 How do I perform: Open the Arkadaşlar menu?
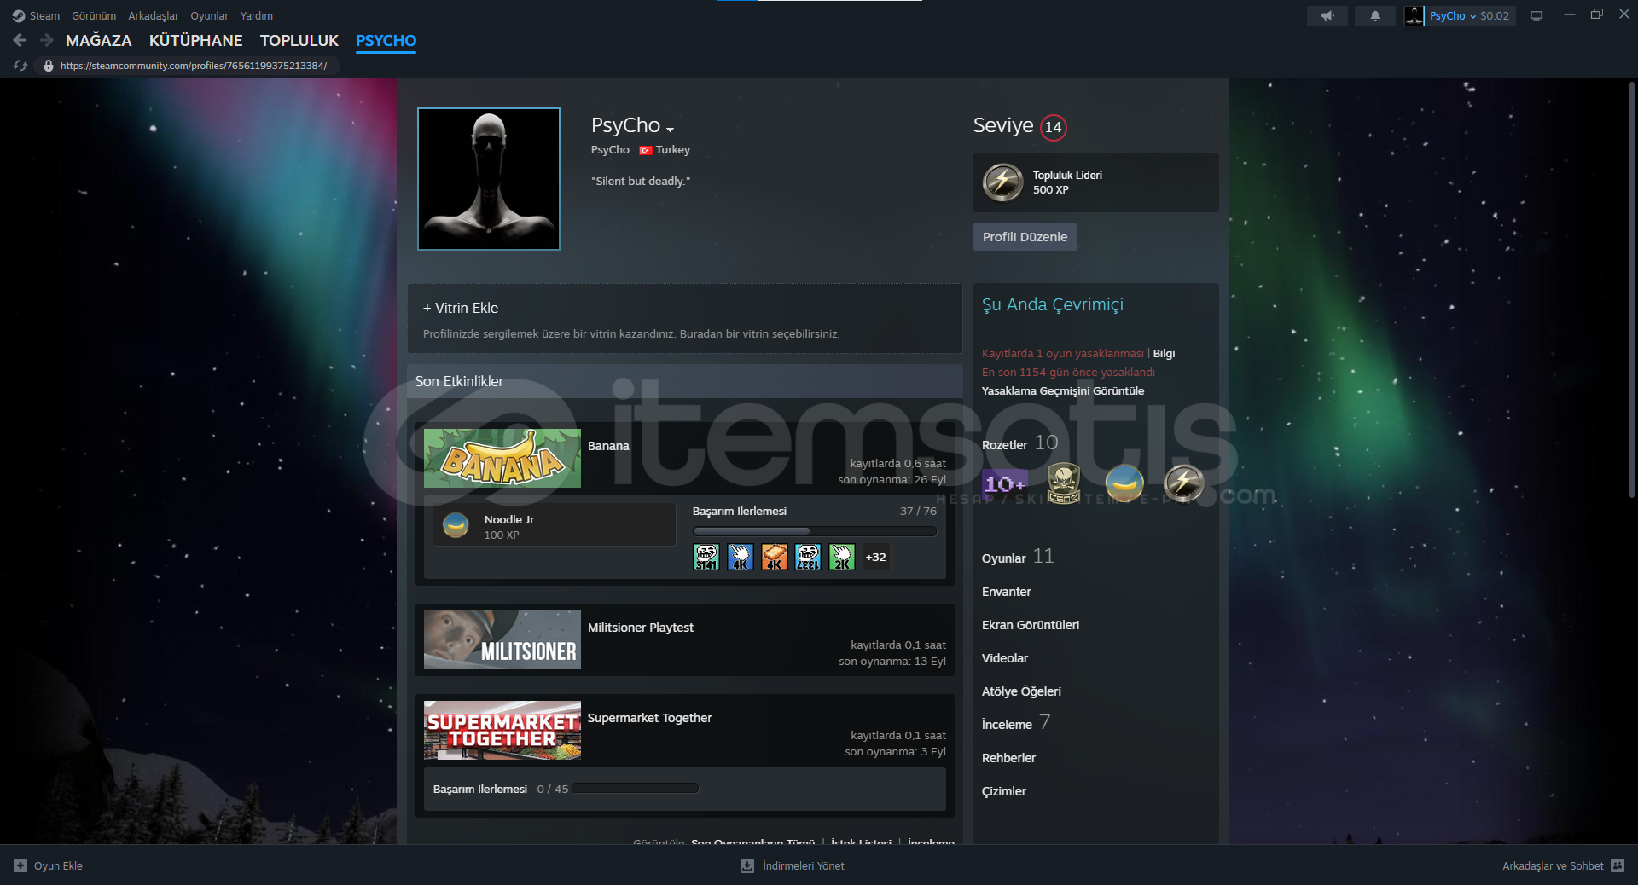coord(154,16)
